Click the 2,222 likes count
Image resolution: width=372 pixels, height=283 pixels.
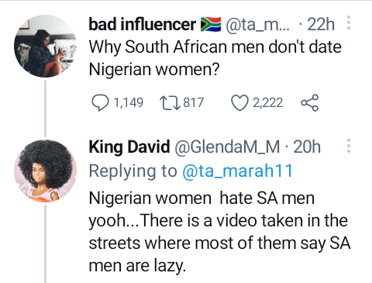[268, 103]
